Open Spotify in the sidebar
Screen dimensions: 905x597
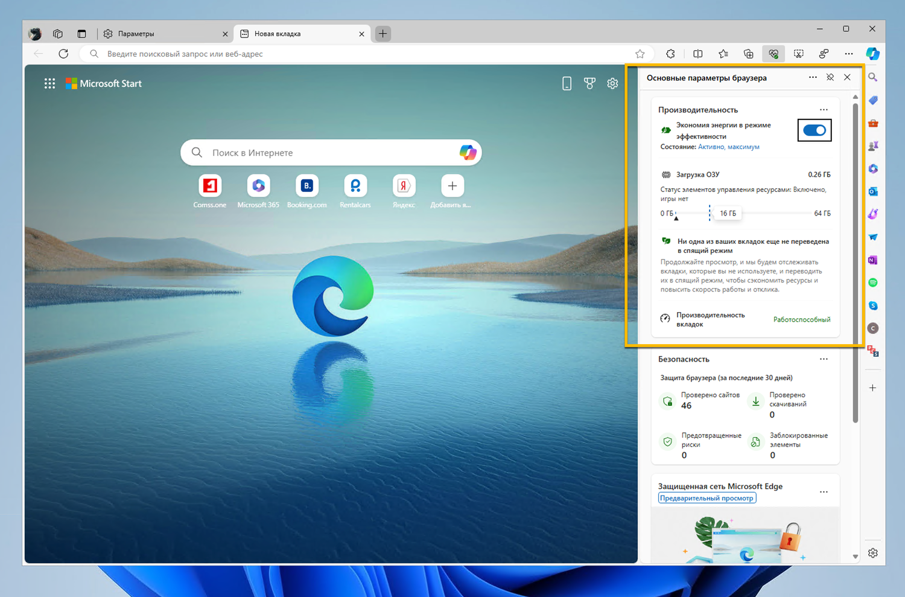tap(873, 283)
